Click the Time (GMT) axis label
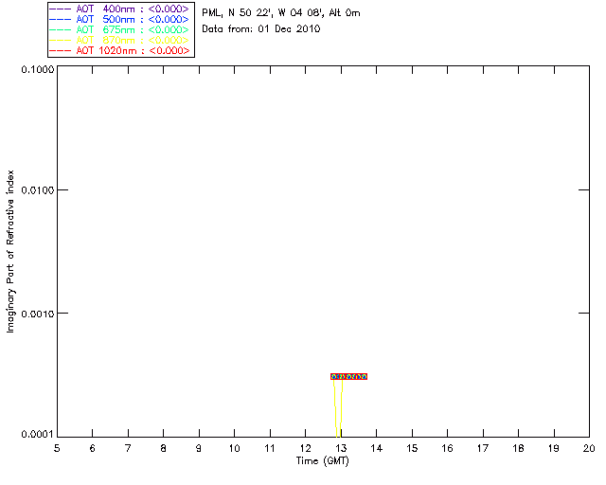 322,461
